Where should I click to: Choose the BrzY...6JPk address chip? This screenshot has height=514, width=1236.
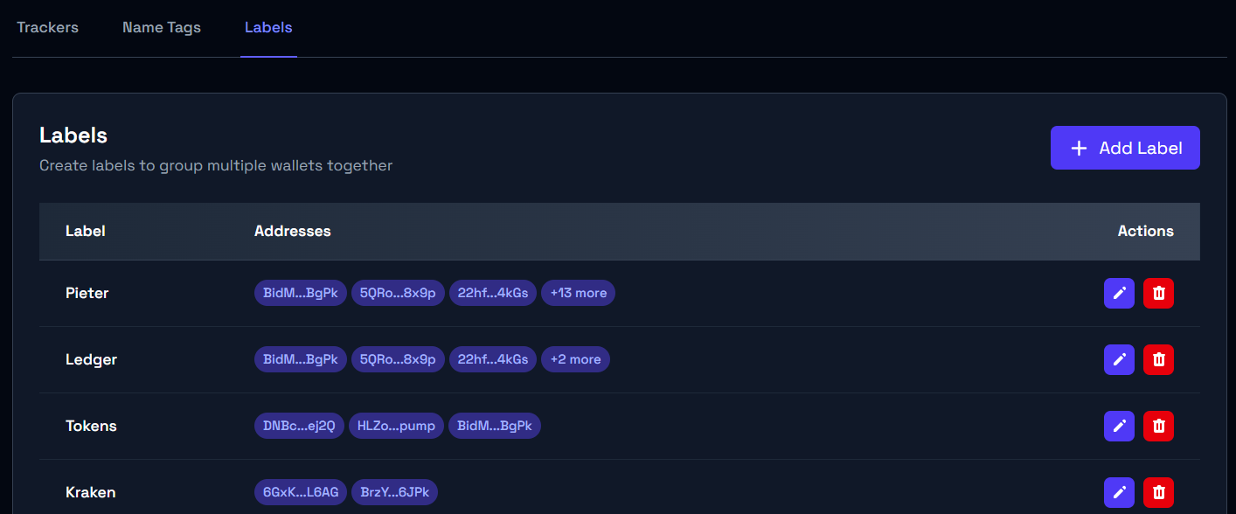(x=394, y=492)
